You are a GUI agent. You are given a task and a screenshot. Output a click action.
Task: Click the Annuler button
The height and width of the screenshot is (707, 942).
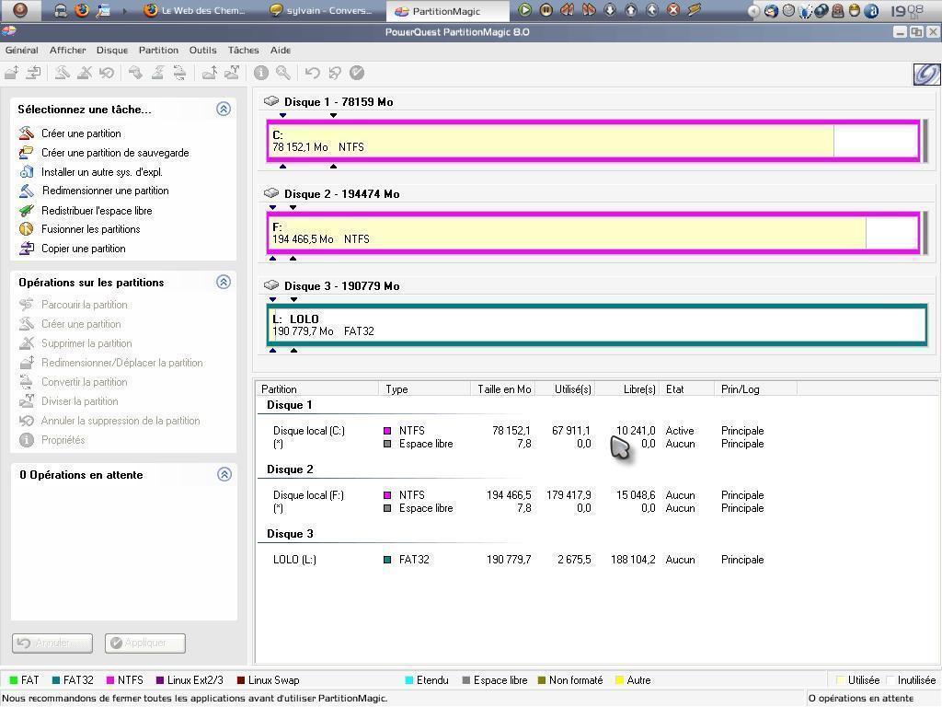click(52, 643)
